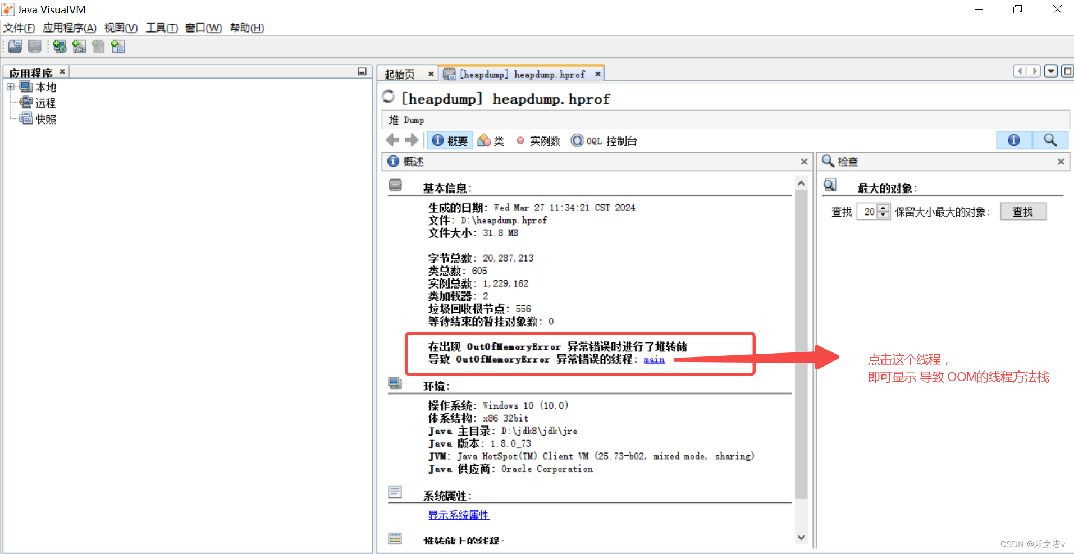Click the 系统属性 section icon
The height and width of the screenshot is (554, 1074).
395,492
